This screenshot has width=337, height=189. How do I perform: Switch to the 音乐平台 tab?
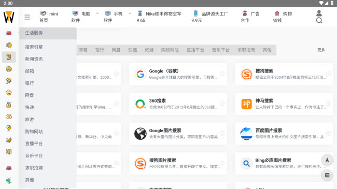[x=221, y=50]
